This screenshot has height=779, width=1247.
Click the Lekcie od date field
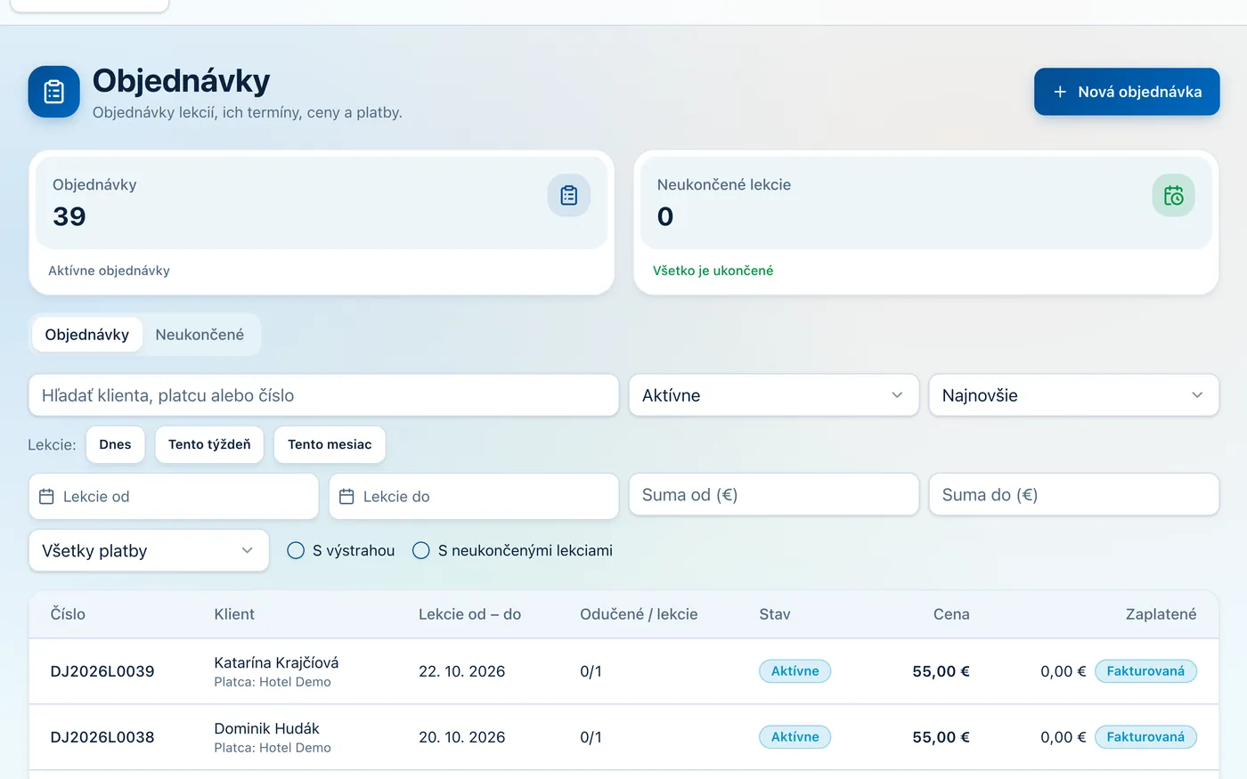(x=174, y=497)
